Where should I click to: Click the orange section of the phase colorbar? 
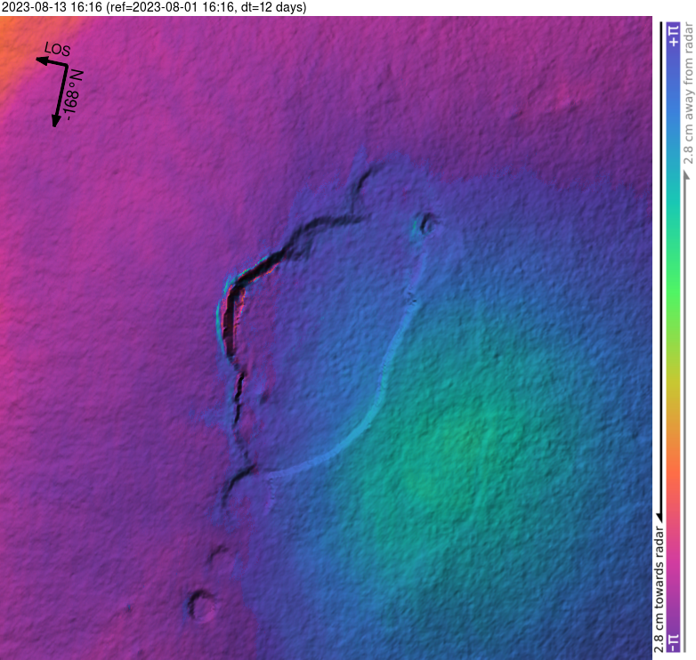(674, 466)
